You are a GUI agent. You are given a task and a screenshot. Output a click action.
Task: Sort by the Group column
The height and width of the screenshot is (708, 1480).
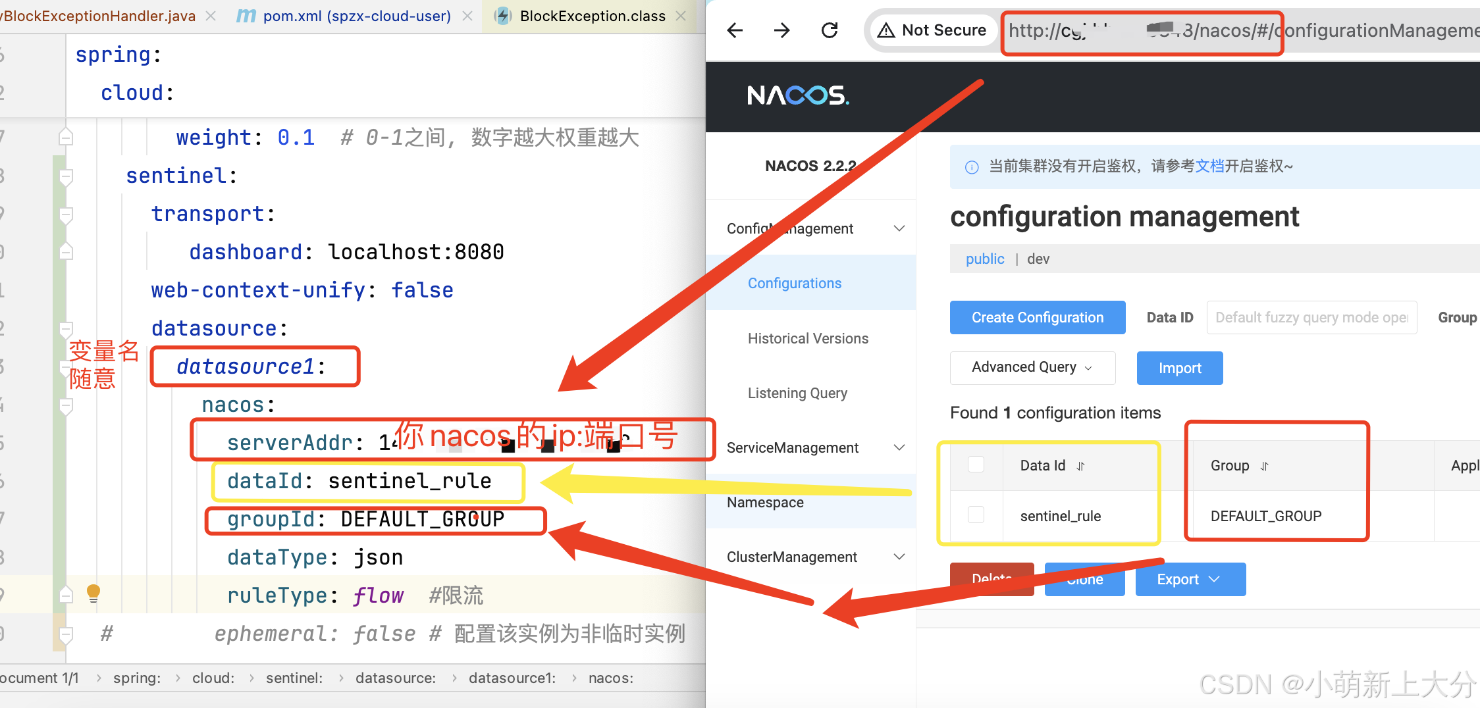coord(1264,467)
